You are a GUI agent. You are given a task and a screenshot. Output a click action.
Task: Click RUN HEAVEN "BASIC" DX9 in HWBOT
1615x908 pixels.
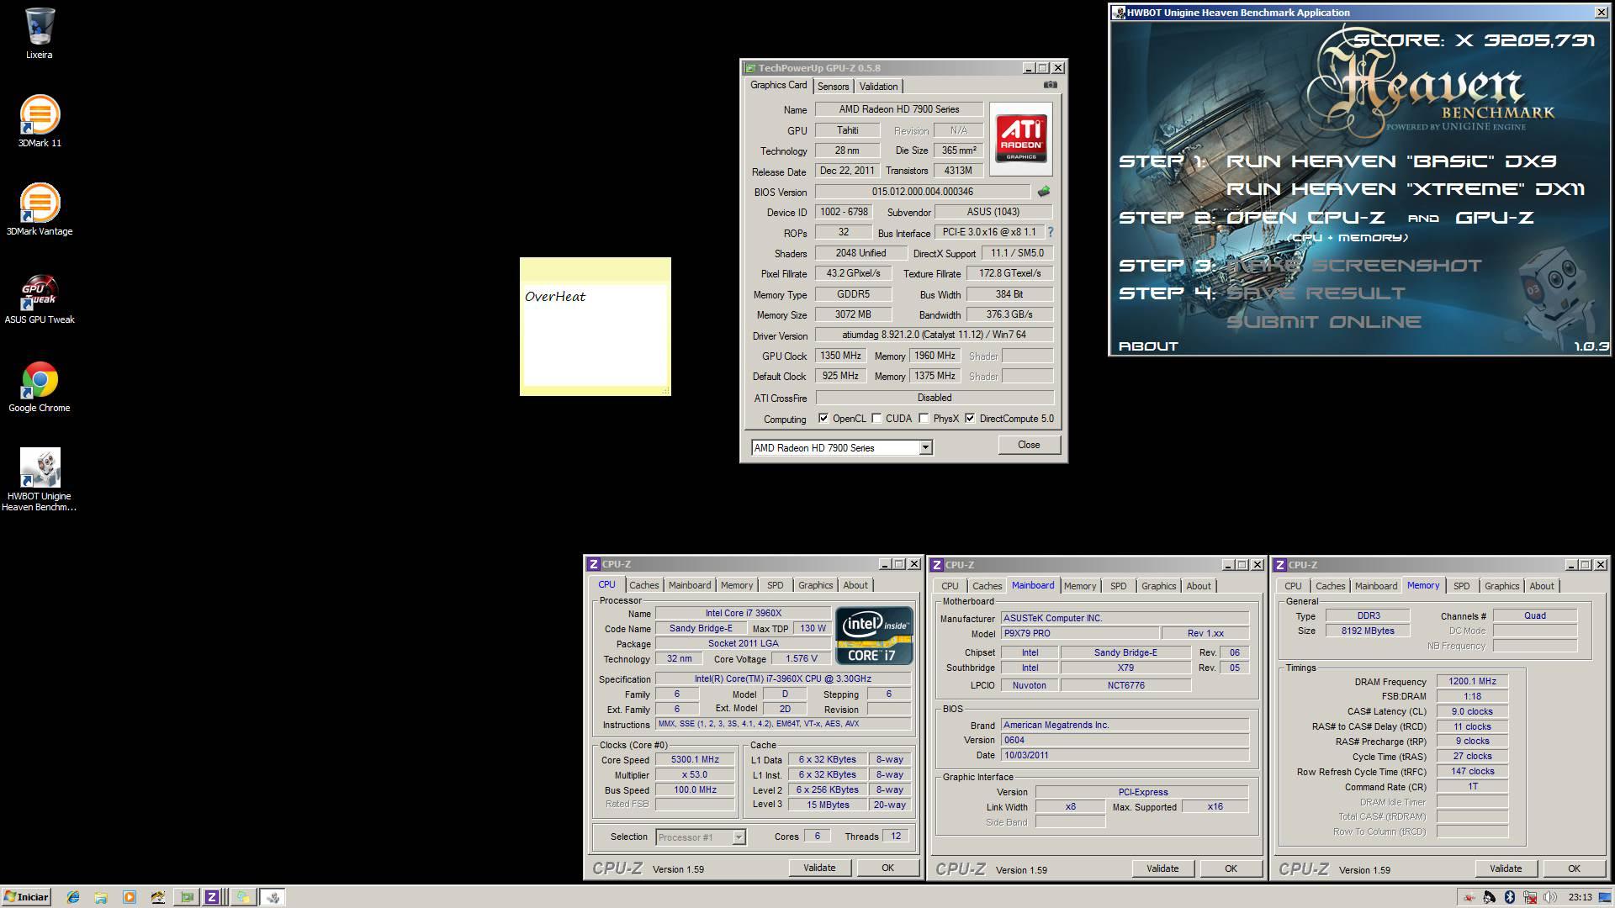tap(1391, 161)
